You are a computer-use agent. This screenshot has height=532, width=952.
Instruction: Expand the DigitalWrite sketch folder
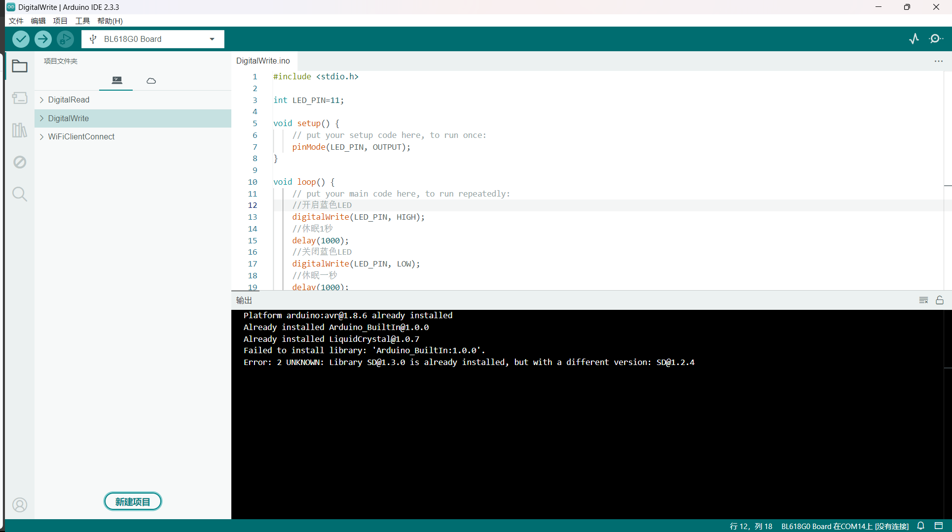(x=41, y=118)
